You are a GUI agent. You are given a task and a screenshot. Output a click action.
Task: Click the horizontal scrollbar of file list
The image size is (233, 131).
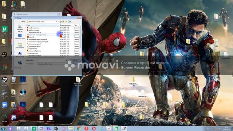(52, 57)
